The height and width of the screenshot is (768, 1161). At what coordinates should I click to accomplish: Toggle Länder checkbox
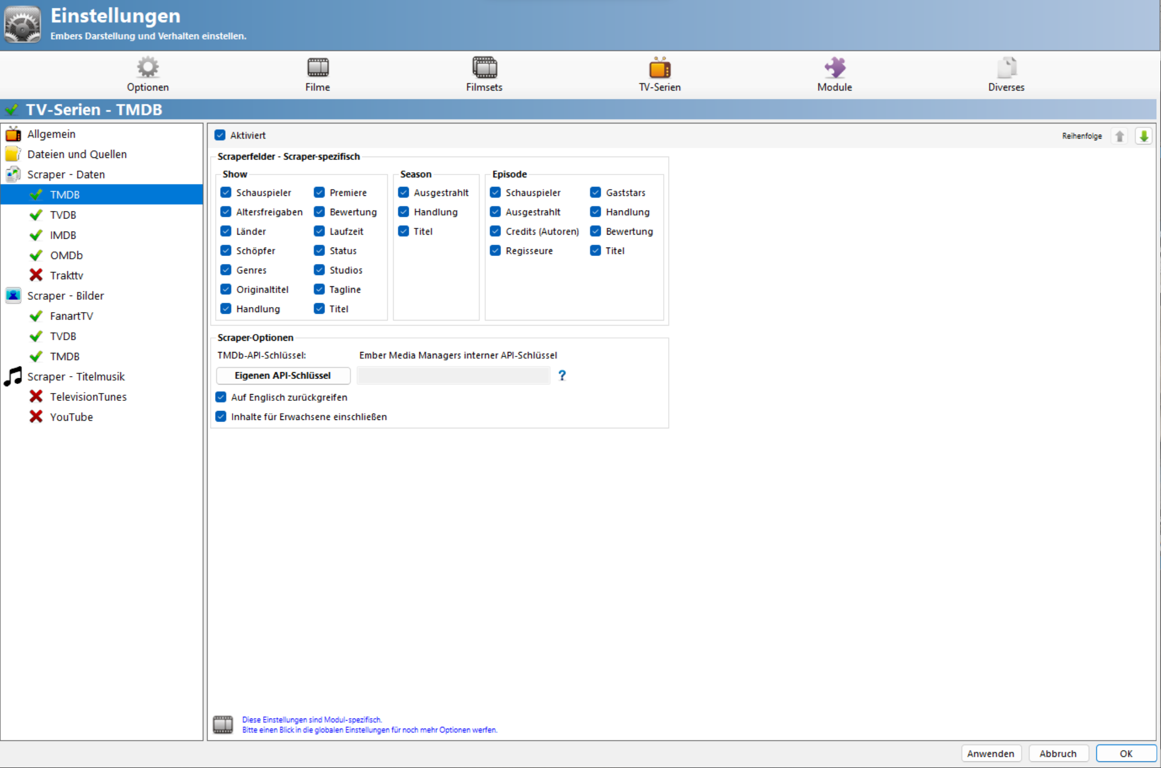click(226, 231)
